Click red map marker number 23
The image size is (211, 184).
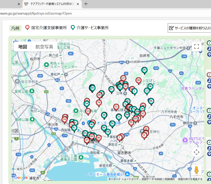pos(116,107)
